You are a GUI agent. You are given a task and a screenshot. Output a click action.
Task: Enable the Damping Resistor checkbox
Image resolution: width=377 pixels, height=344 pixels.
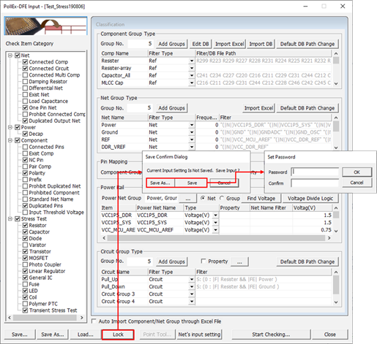(25, 82)
